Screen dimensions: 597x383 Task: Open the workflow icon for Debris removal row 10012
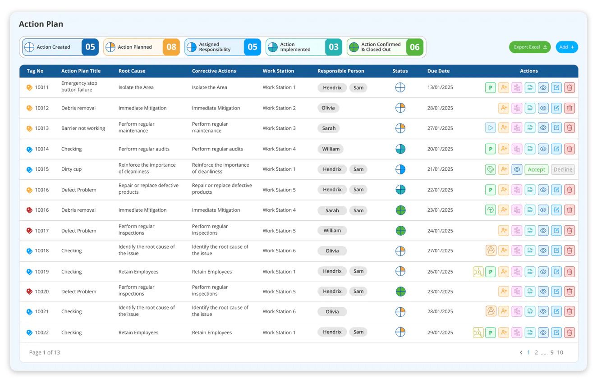click(517, 108)
